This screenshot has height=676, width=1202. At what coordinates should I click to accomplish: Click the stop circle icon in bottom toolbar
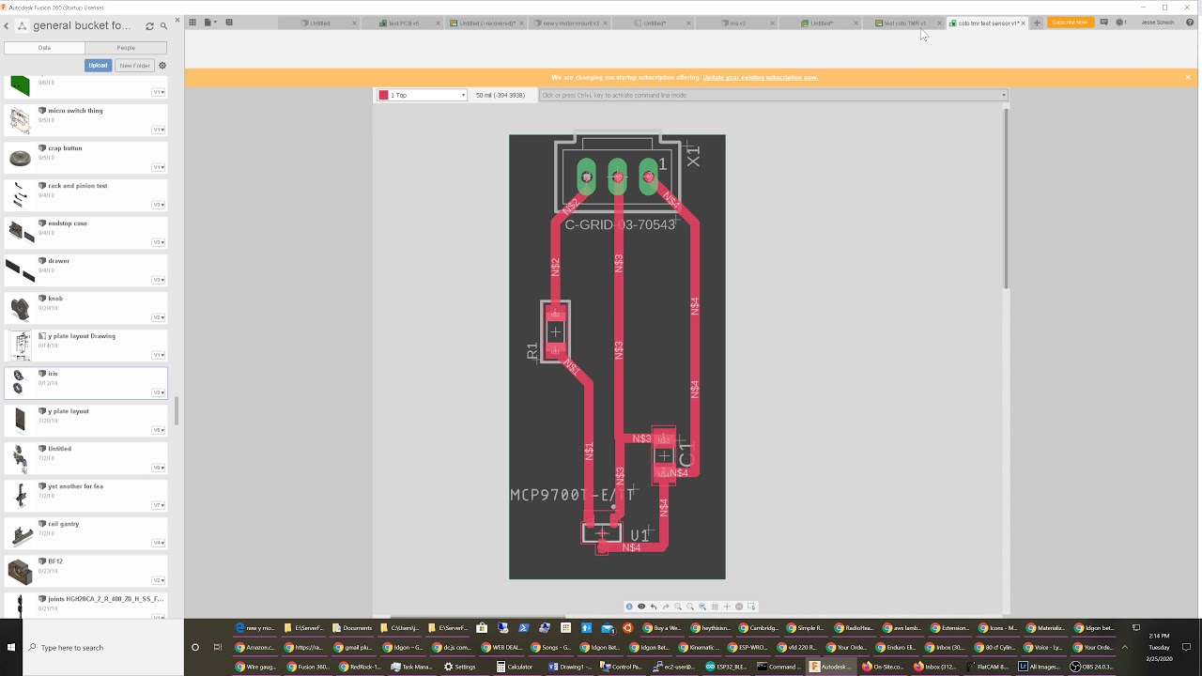pos(739,607)
